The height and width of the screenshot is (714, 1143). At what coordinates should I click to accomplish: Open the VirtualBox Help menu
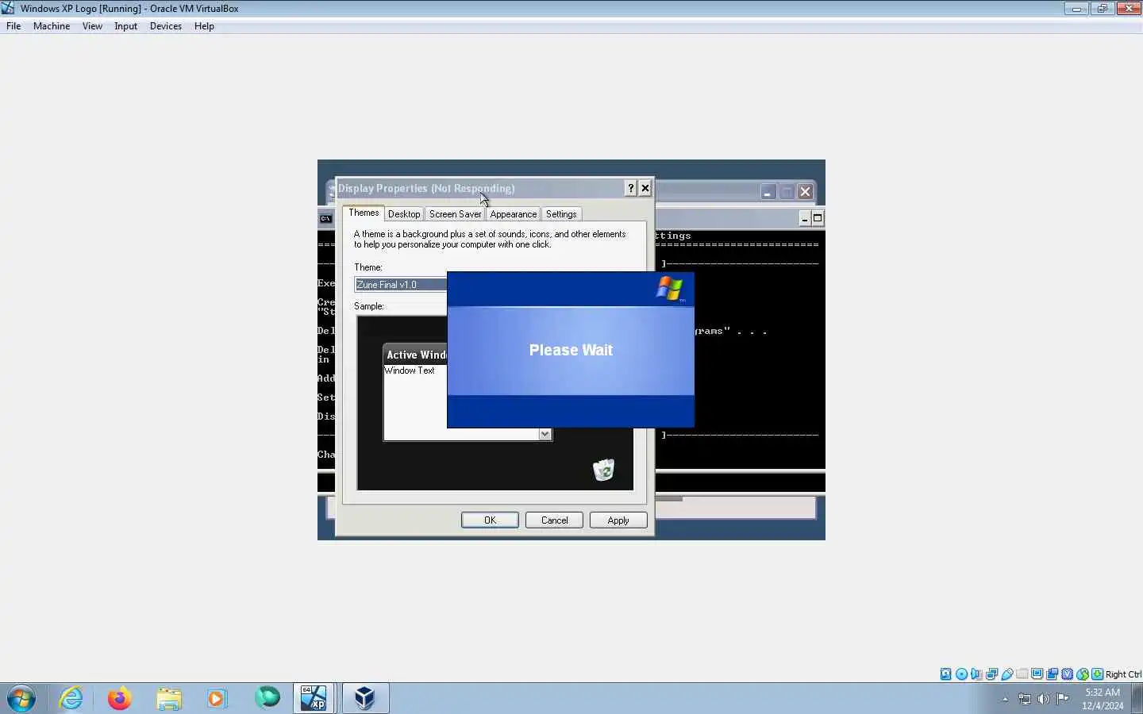point(204,26)
